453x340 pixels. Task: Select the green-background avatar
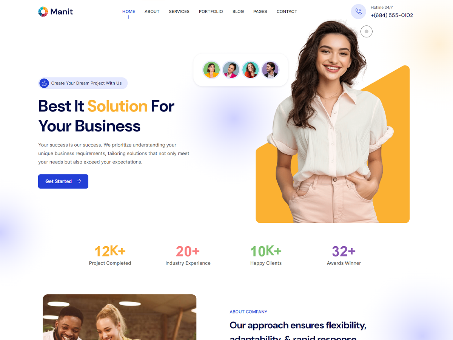point(211,70)
